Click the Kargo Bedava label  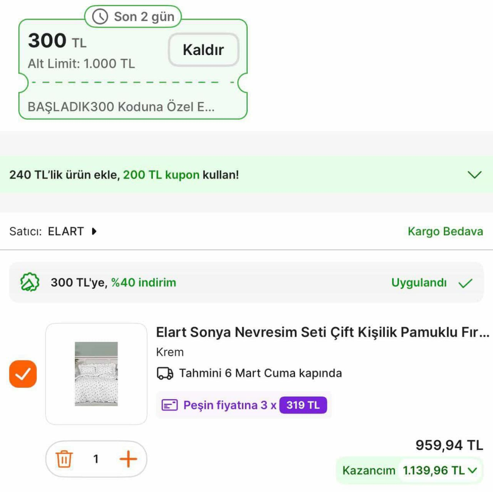tap(445, 231)
